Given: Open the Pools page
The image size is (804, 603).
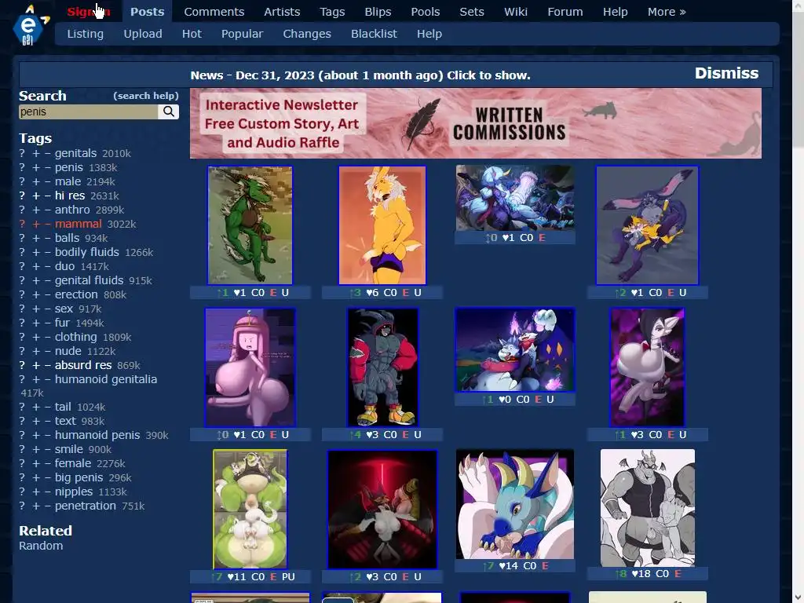Looking at the screenshot, I should (x=426, y=12).
